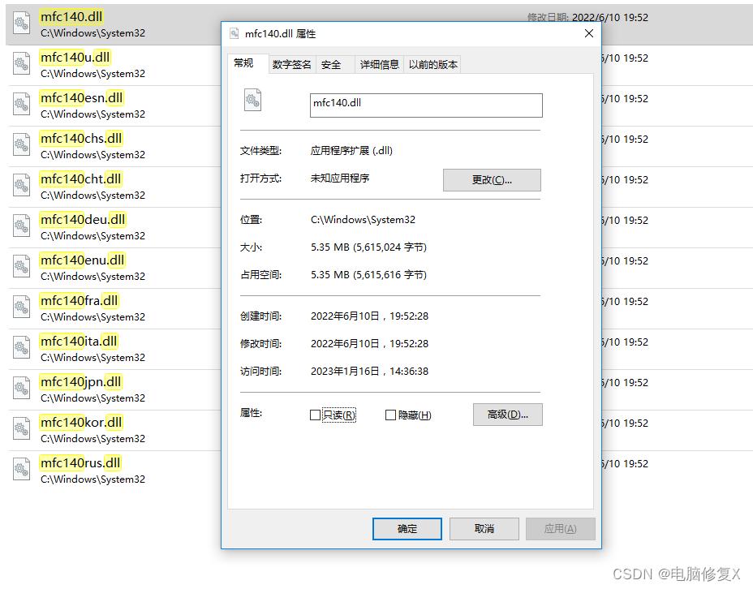753x589 pixels.
Task: Click file type text 应用程序扩展 (.dll)
Action: pyautogui.click(x=351, y=151)
